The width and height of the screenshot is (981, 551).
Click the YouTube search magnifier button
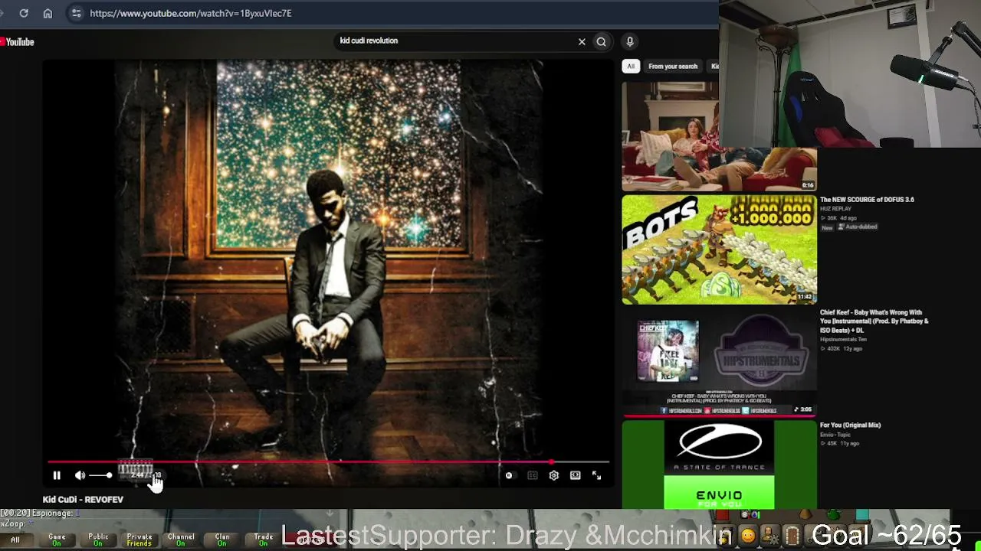click(x=602, y=41)
